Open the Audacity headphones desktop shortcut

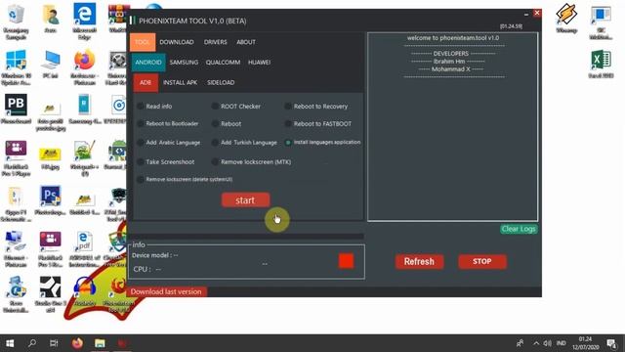(85, 291)
